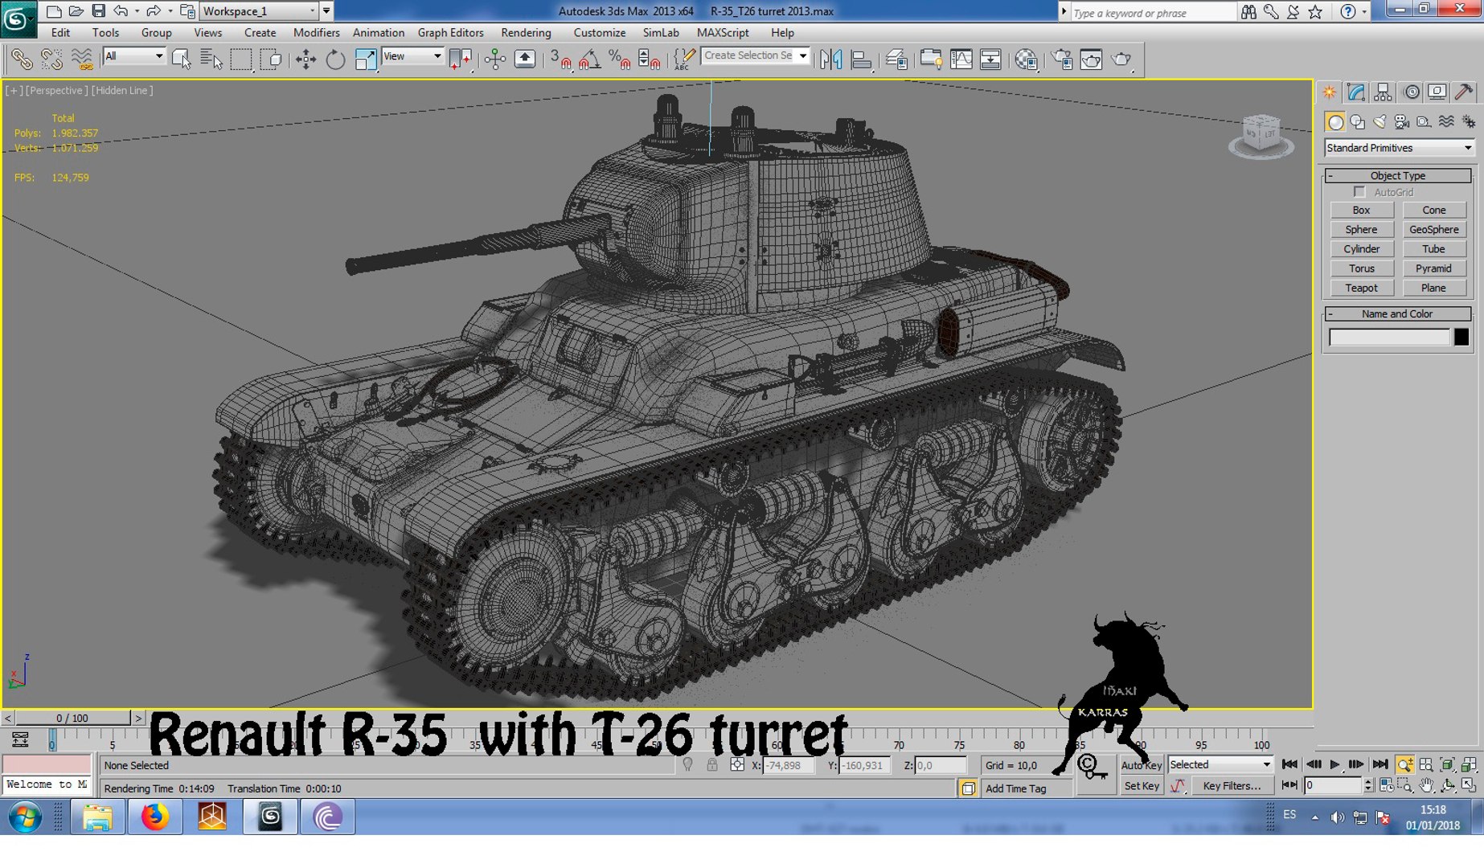Open the key mode Selected dropdown

pos(1220,764)
